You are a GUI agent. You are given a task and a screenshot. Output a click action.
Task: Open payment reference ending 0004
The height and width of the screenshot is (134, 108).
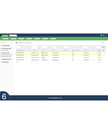20,58
